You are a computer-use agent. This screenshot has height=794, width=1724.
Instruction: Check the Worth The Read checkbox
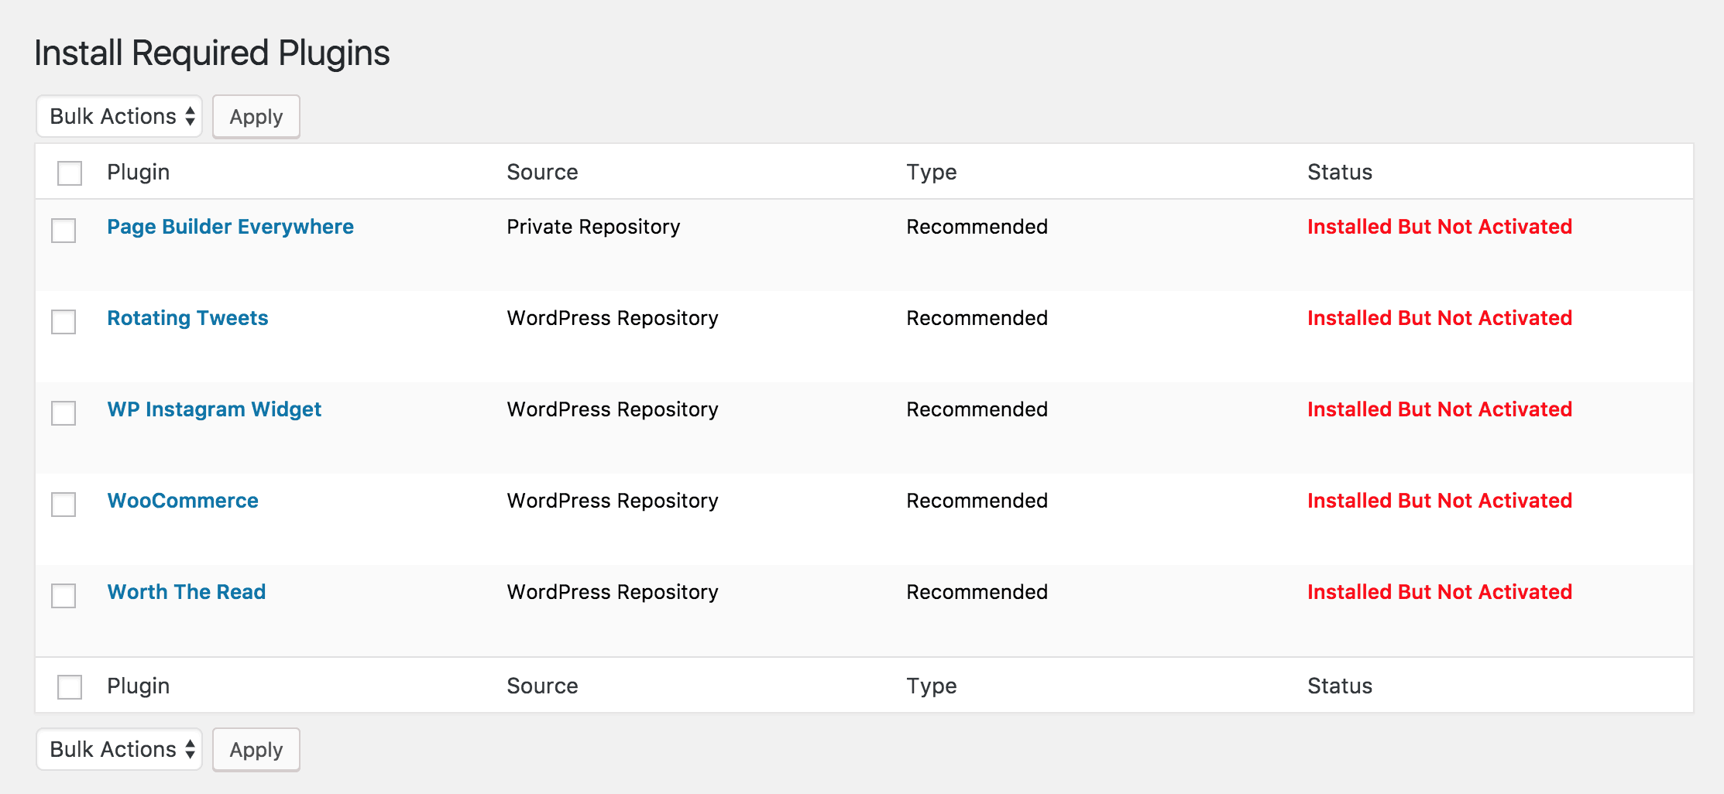point(64,595)
